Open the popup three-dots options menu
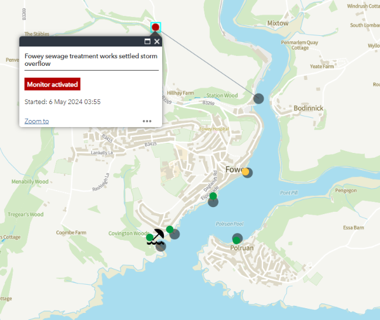The height and width of the screenshot is (320, 380). click(x=147, y=121)
